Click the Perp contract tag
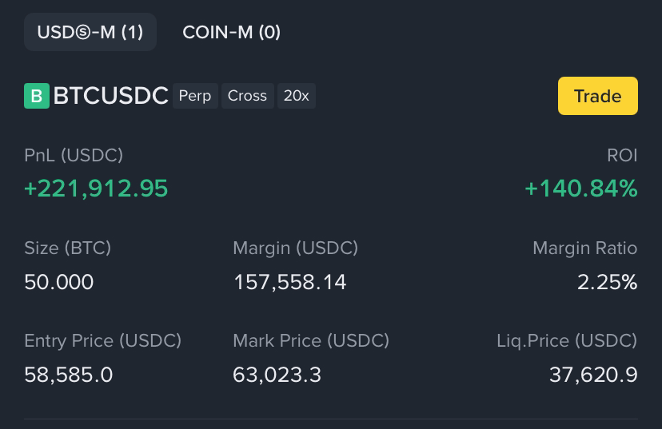The width and height of the screenshot is (662, 429). point(195,96)
